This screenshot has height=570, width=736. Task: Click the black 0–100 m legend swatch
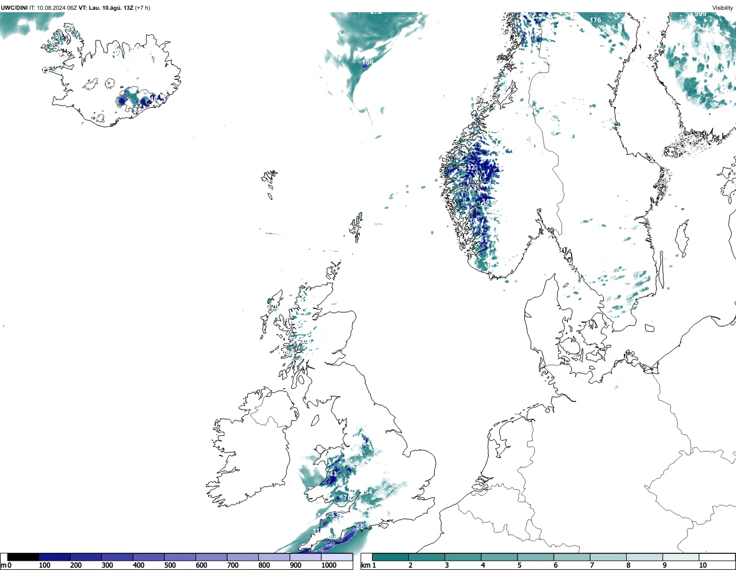23,557
